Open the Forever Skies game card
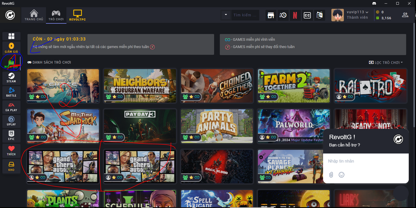The width and height of the screenshot is (416, 208). 63,86
